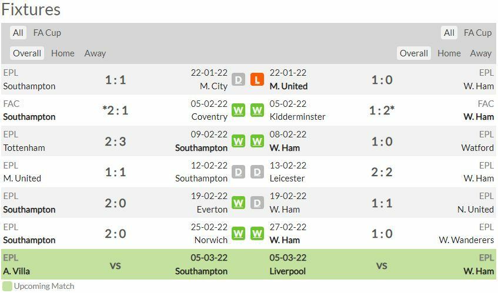Switch right table to Home matches
This screenshot has width=498, height=293.
(449, 53)
